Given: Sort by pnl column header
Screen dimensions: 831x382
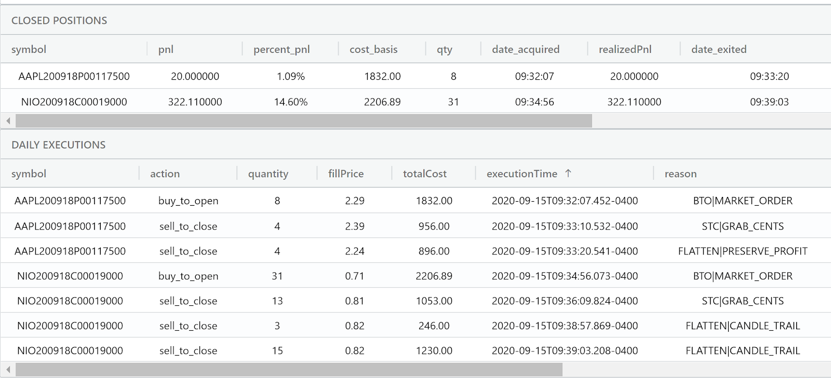Looking at the screenshot, I should point(166,49).
